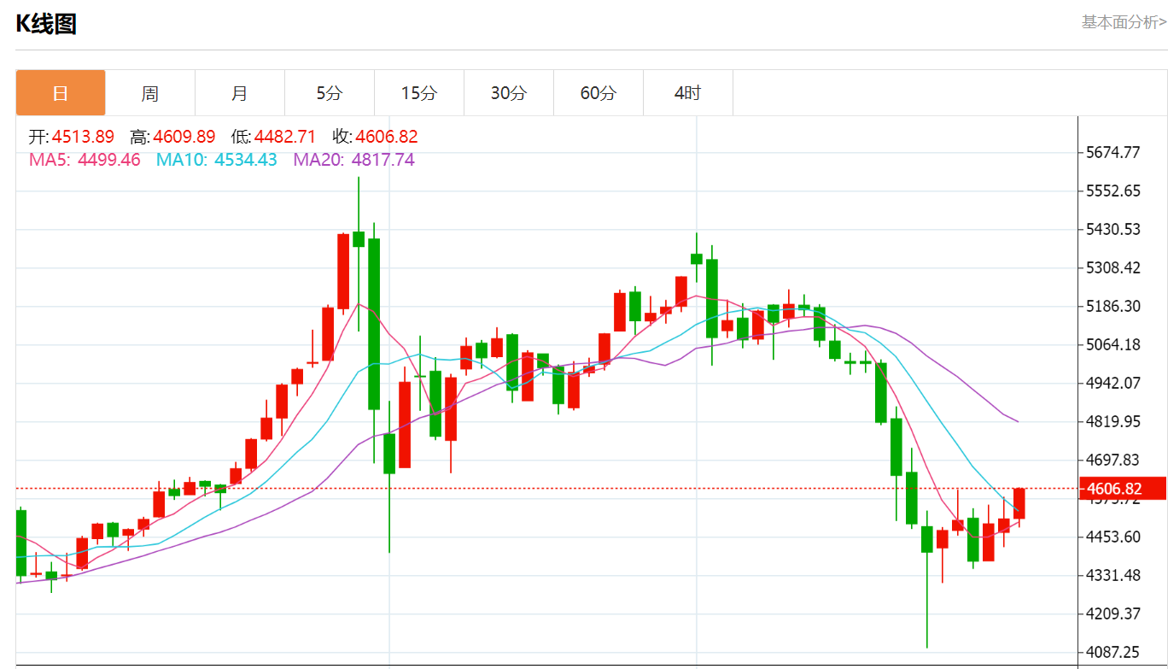Show the 4时 four-hour chart
The image size is (1168, 669).
click(687, 93)
